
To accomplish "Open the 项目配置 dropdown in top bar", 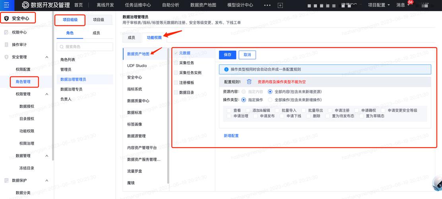I will click(x=379, y=5).
